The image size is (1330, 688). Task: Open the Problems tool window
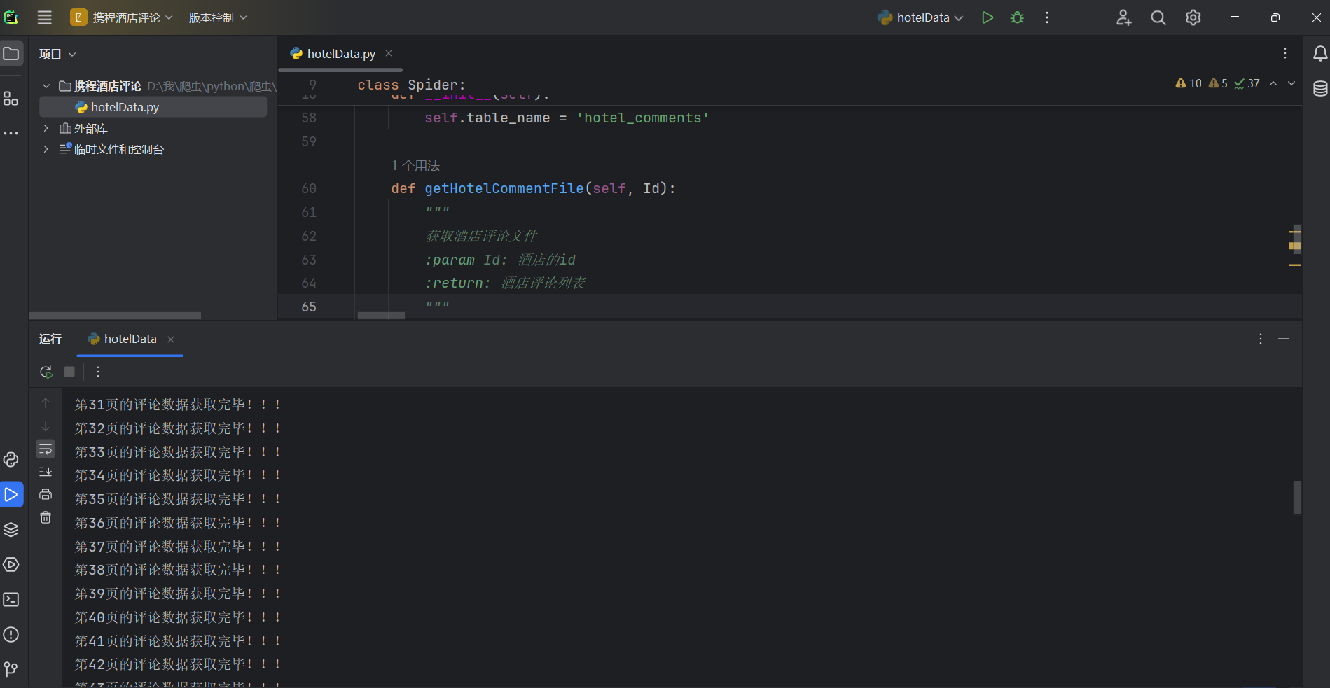(x=11, y=634)
